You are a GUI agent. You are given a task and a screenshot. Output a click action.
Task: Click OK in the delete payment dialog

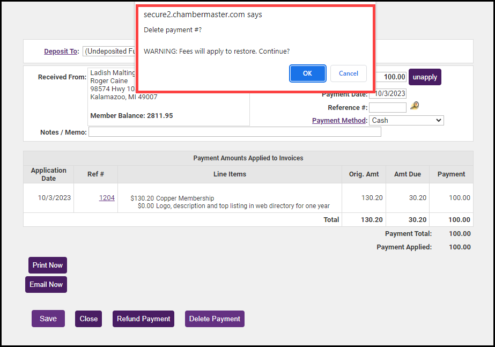[307, 73]
